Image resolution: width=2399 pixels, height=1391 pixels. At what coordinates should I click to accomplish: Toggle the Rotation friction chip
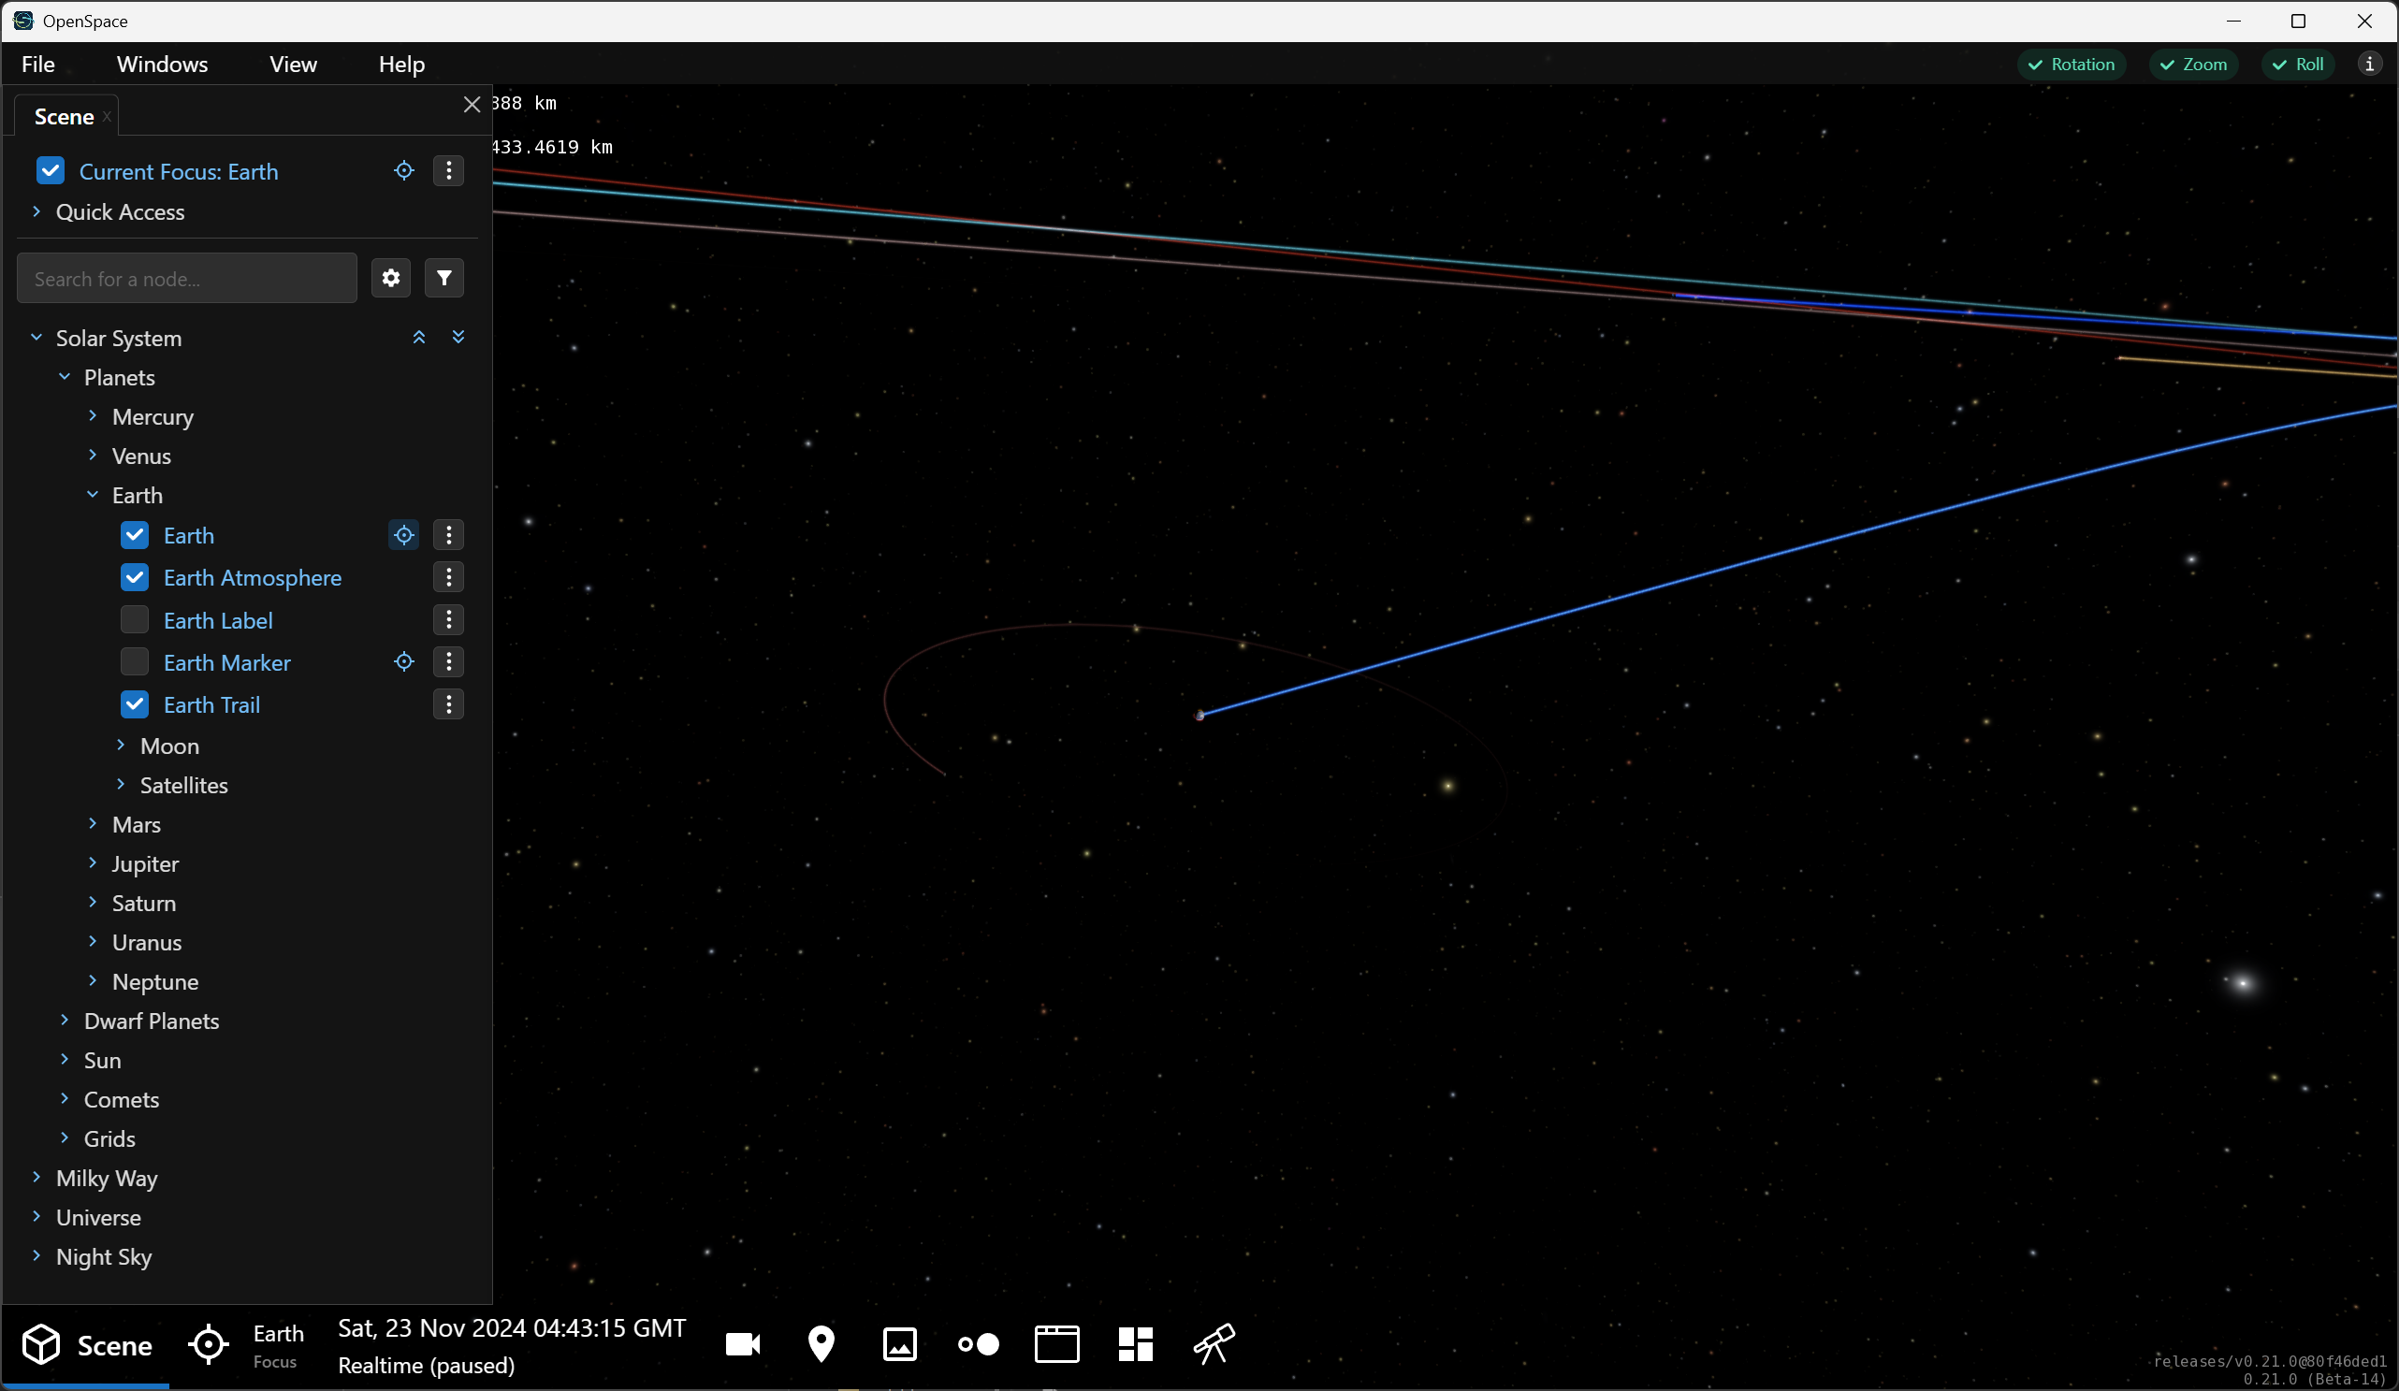pyautogui.click(x=2072, y=64)
